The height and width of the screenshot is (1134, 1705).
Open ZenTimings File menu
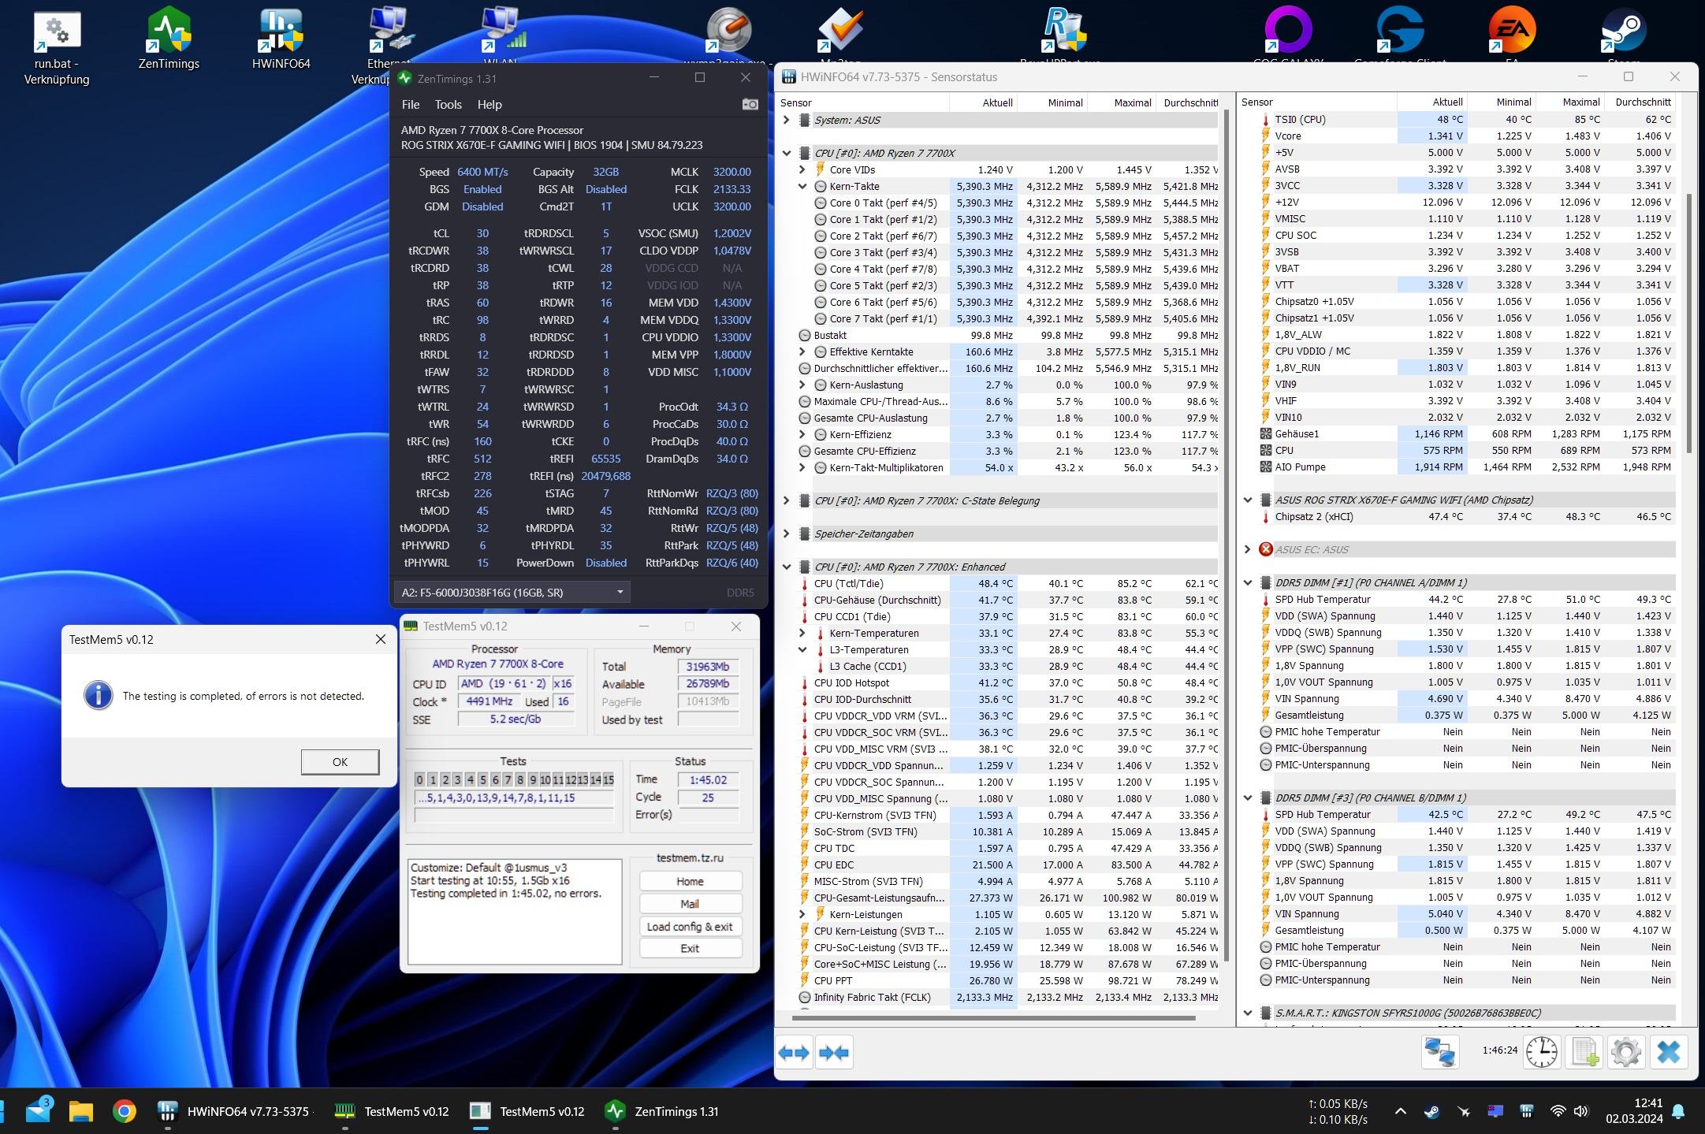click(x=411, y=104)
